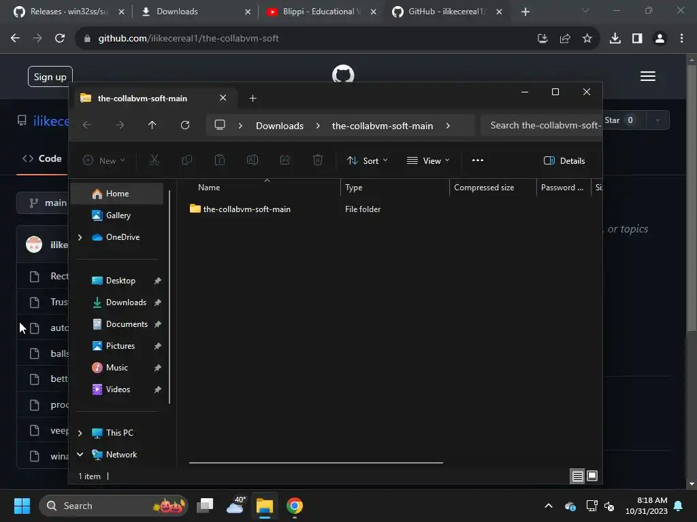Image resolution: width=697 pixels, height=522 pixels.
Task: Click the Password column header
Action: pyautogui.click(x=563, y=188)
